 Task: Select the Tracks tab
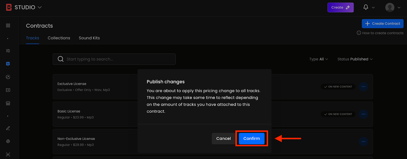tap(33, 38)
